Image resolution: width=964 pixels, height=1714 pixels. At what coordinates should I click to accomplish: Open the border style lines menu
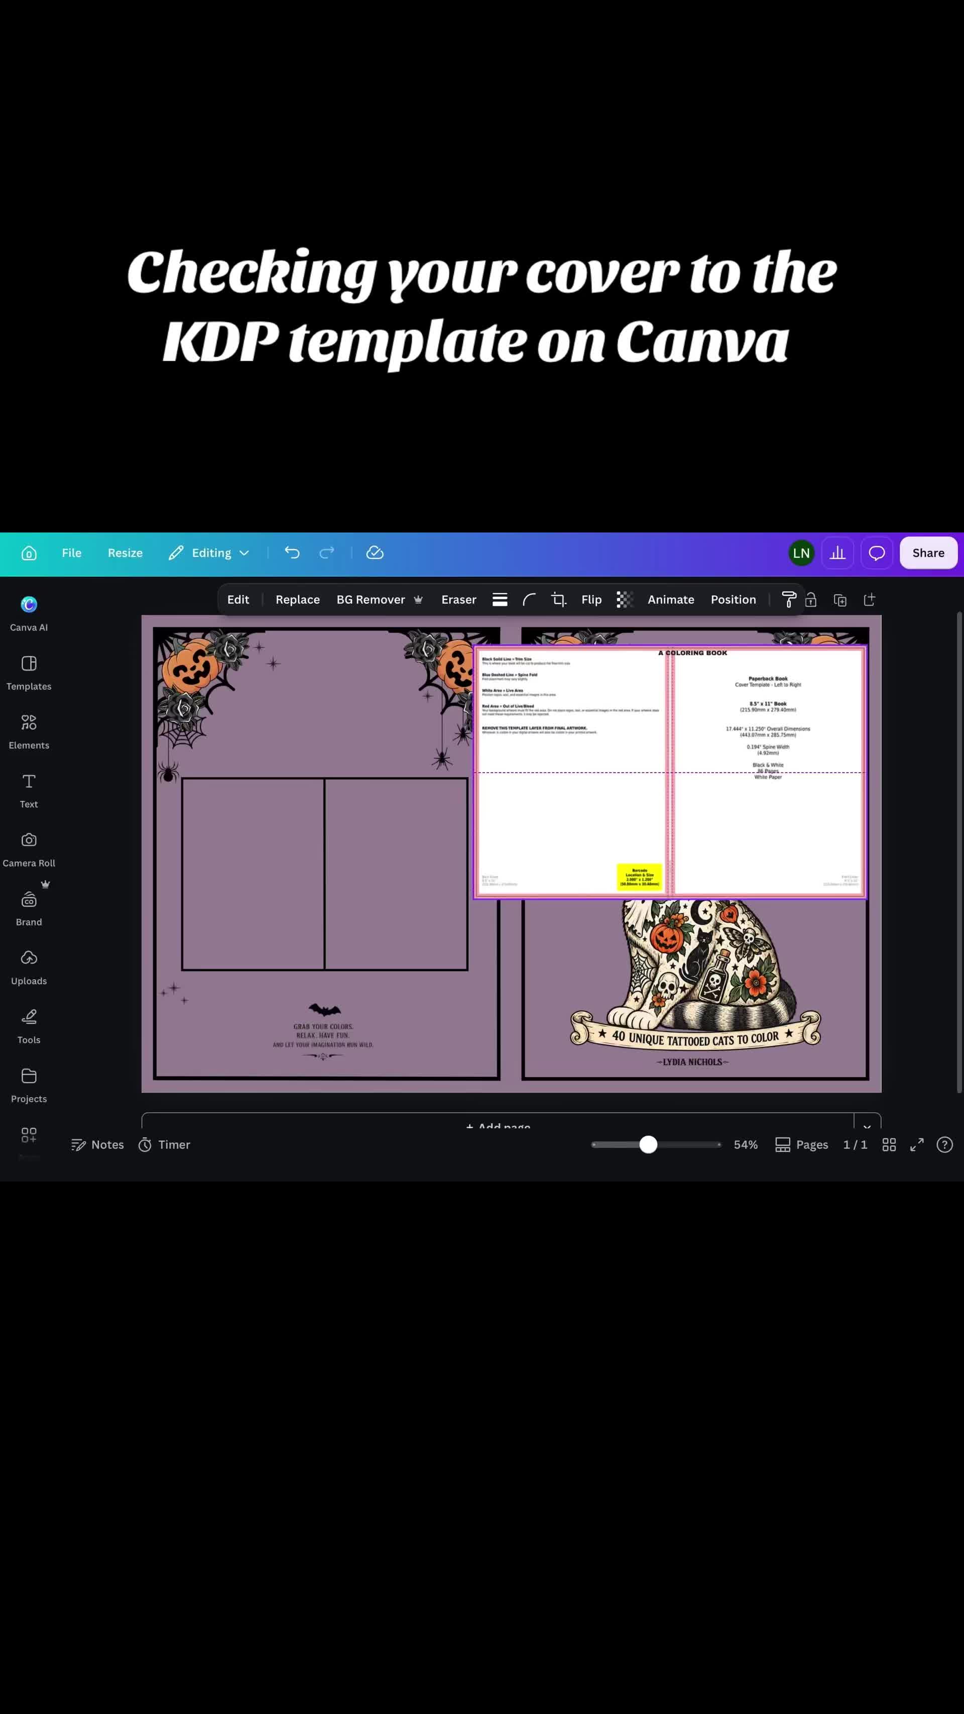500,599
